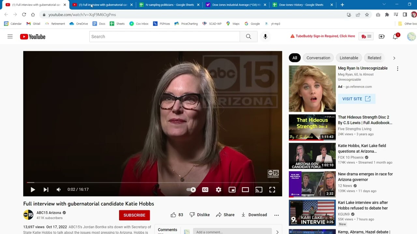The image size is (417, 234).
Task: Select the Listenable filter chip
Action: [349, 58]
